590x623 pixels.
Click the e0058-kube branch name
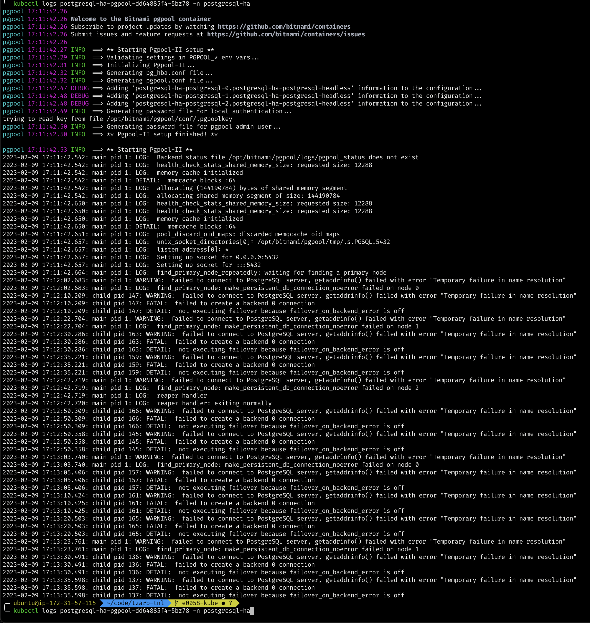(x=200, y=603)
